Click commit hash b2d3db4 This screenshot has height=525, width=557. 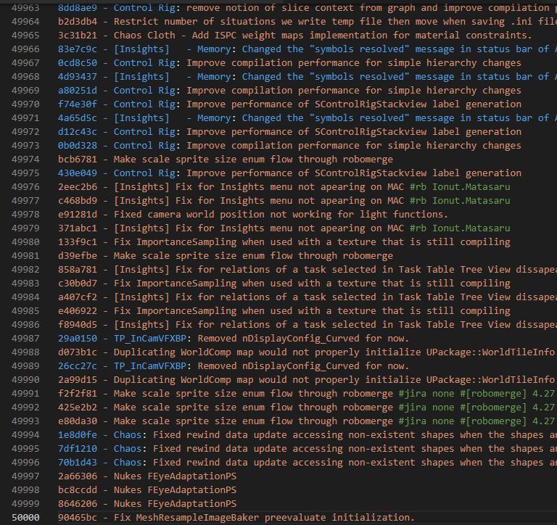[x=78, y=22]
